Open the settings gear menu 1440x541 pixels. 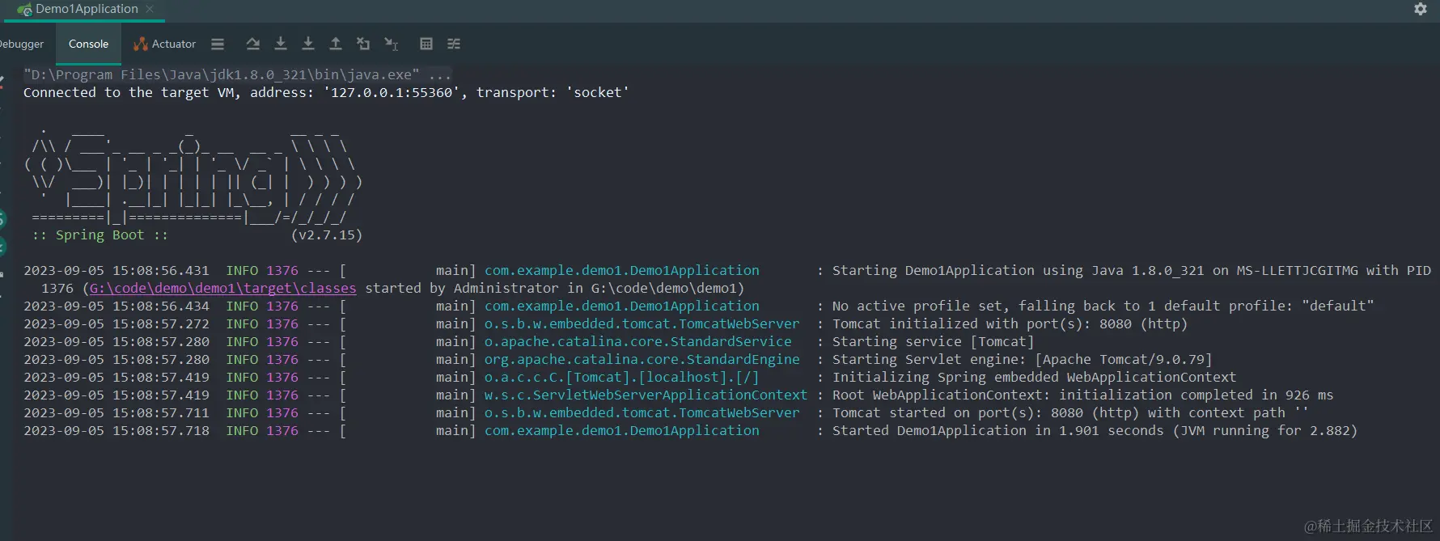point(1421,9)
